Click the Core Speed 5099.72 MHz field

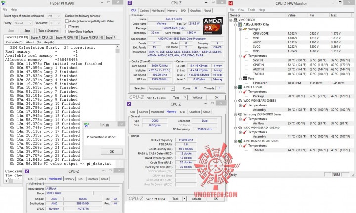coord(159,66)
